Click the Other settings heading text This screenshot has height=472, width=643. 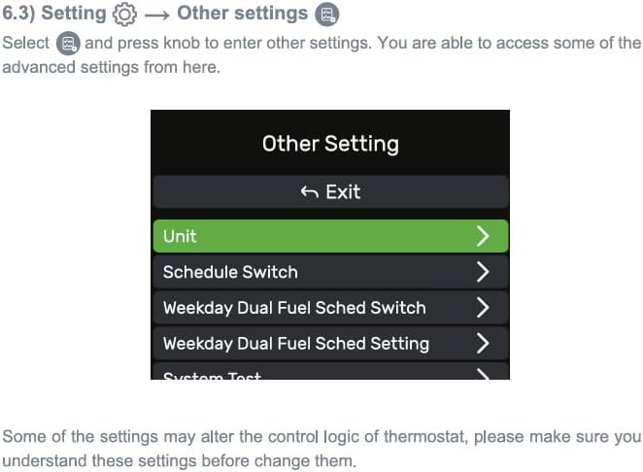[243, 14]
